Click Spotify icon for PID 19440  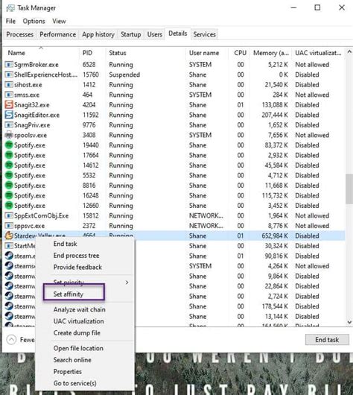[x=9, y=145]
